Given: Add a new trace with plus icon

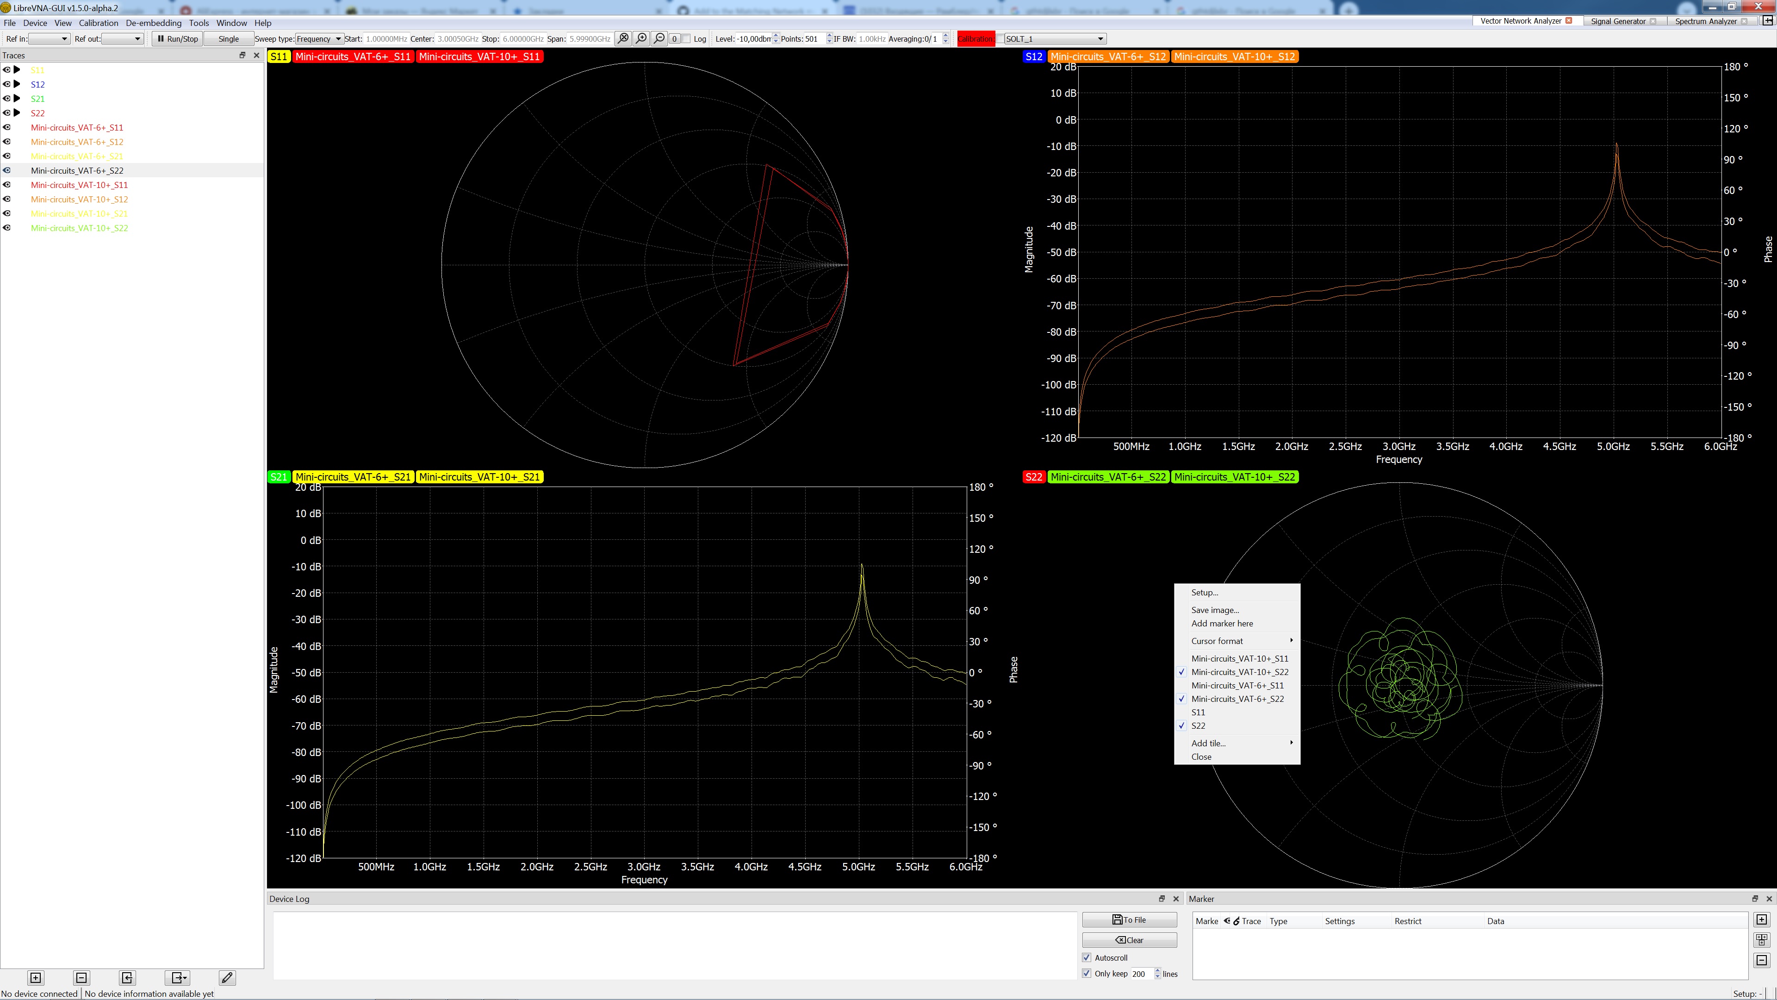Looking at the screenshot, I should [36, 977].
